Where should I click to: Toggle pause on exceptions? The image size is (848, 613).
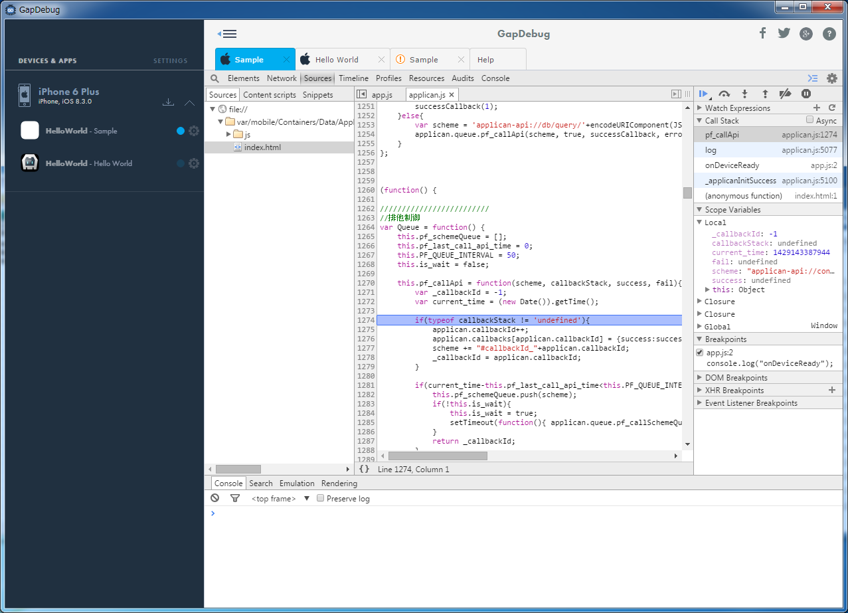click(806, 94)
